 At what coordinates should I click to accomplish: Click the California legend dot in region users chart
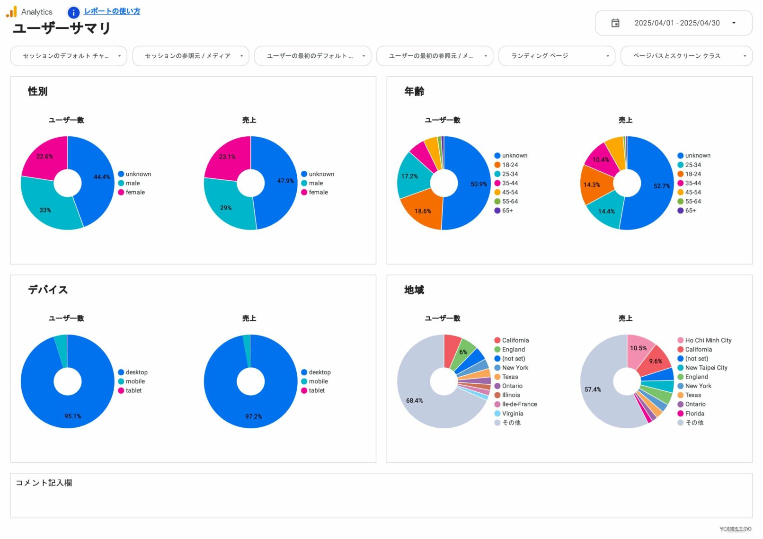(497, 340)
